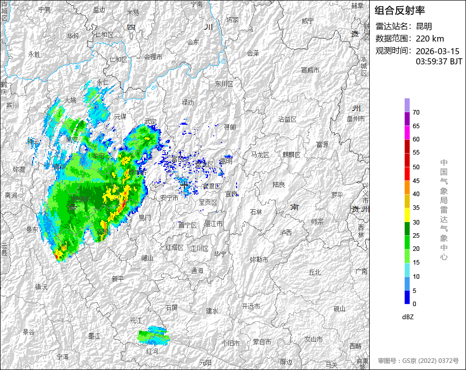Viewport: 466px width, 370px height.
Task: Click the 大姚 map label
Action: coord(70,100)
